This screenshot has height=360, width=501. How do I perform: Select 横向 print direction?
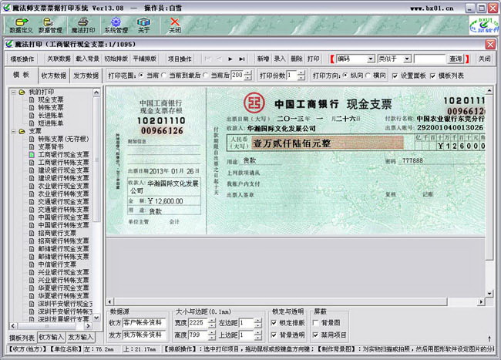[x=368, y=76]
